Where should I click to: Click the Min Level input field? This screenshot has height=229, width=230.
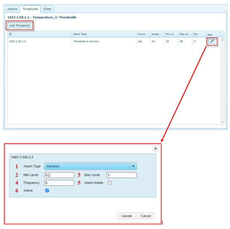pyautogui.click(x=59, y=175)
